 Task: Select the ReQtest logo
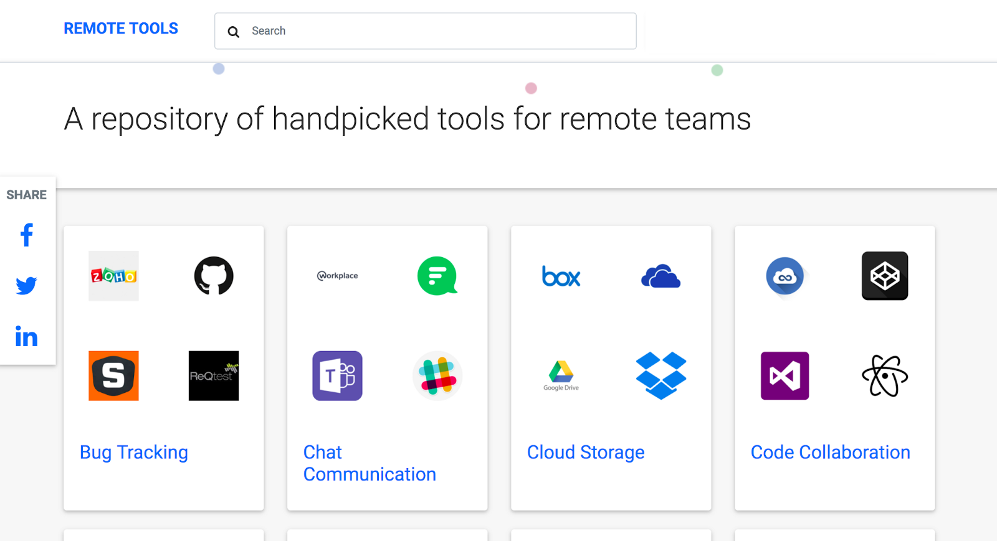214,375
